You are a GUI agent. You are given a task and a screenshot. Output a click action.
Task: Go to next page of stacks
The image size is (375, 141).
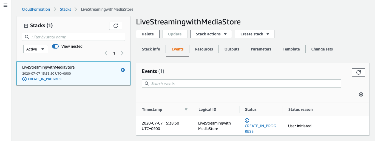click(122, 53)
